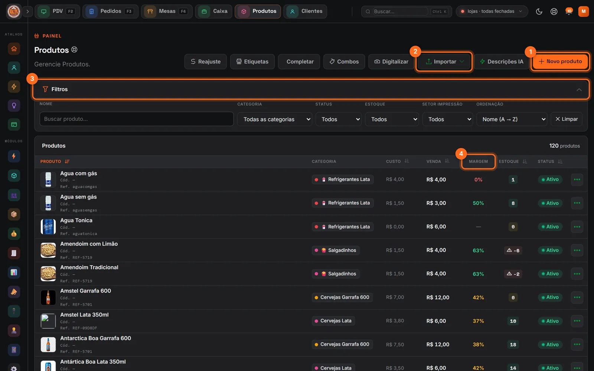Click the Novo produto button

(560, 62)
